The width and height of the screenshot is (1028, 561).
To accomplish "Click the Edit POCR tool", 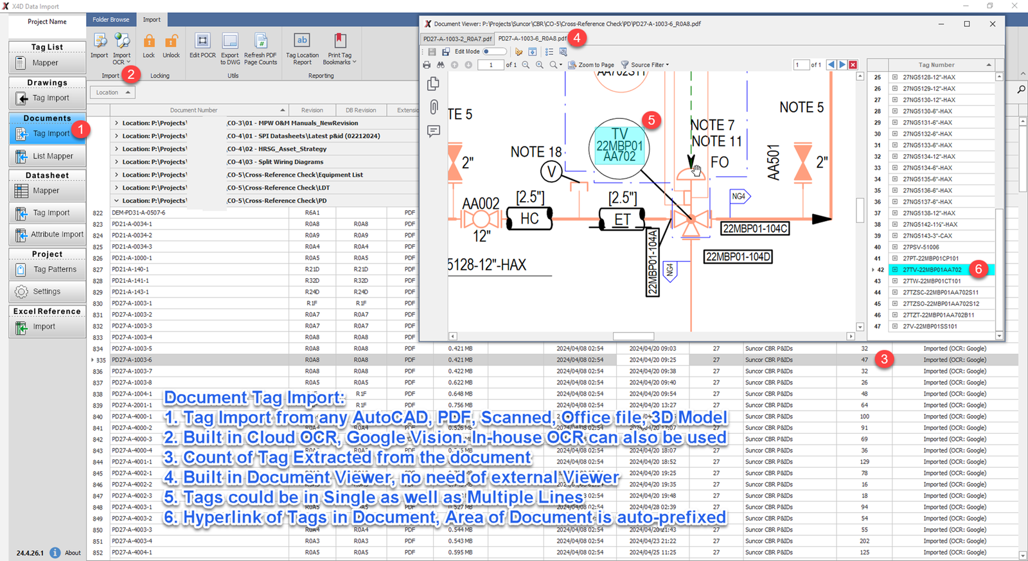I will tap(202, 46).
